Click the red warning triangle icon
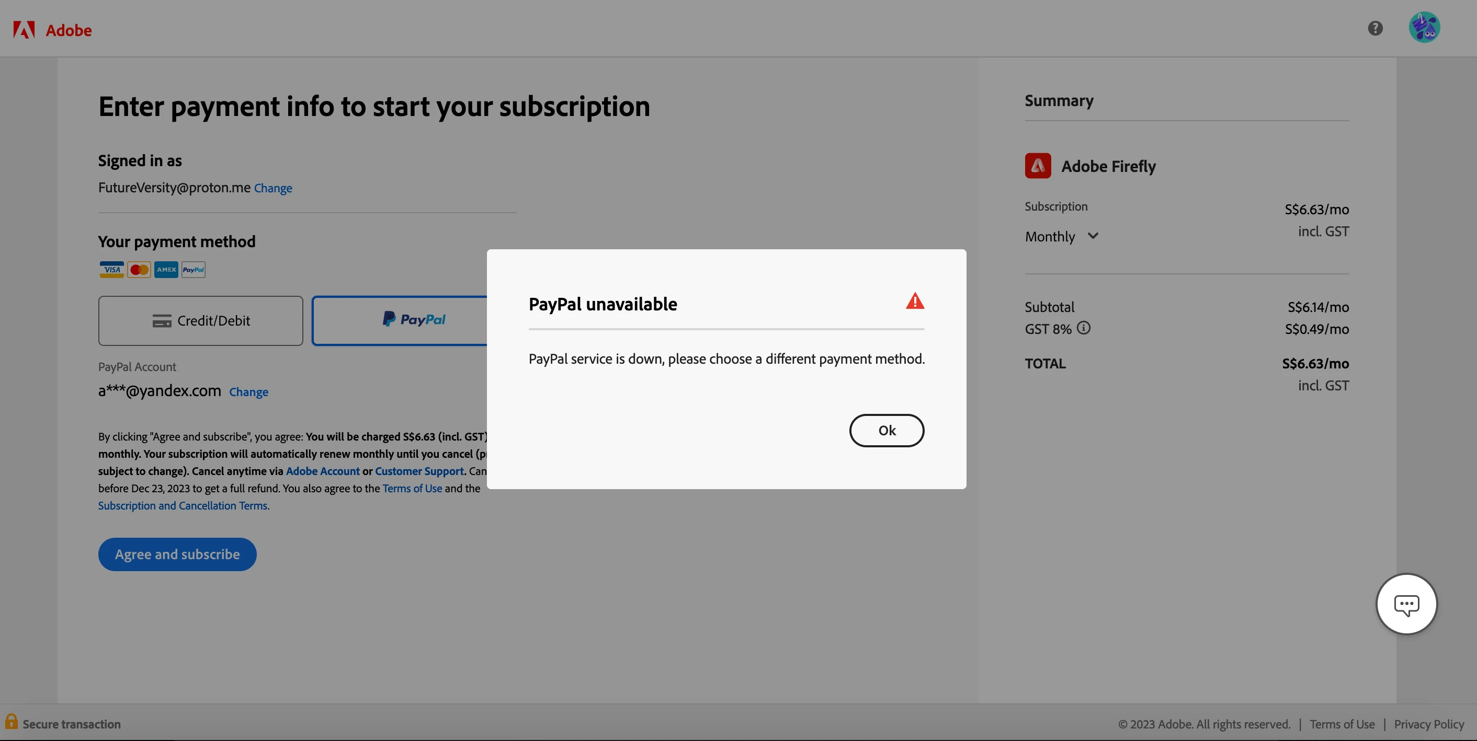This screenshot has height=741, width=1477. 915,302
